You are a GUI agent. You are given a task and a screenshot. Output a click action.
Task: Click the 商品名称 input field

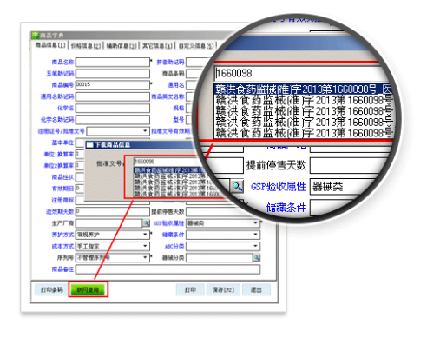click(x=113, y=62)
